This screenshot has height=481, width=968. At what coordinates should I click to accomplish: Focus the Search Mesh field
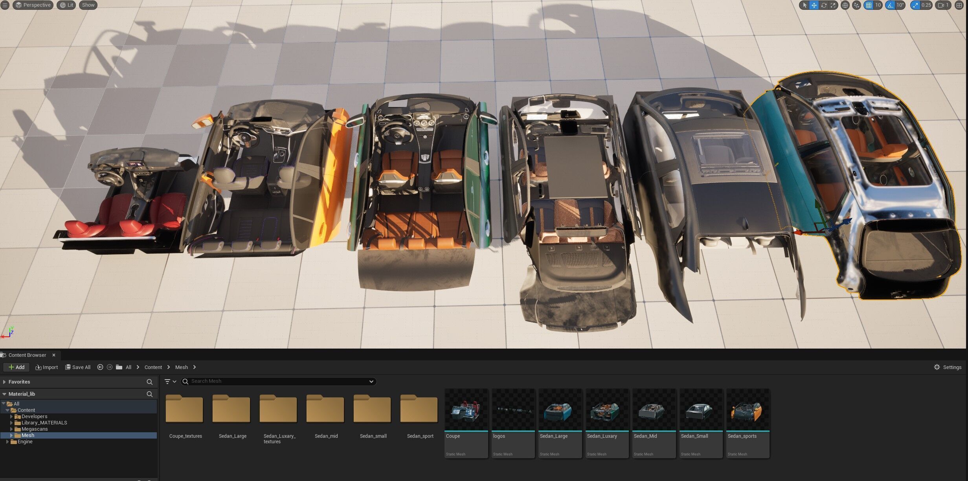click(x=278, y=381)
